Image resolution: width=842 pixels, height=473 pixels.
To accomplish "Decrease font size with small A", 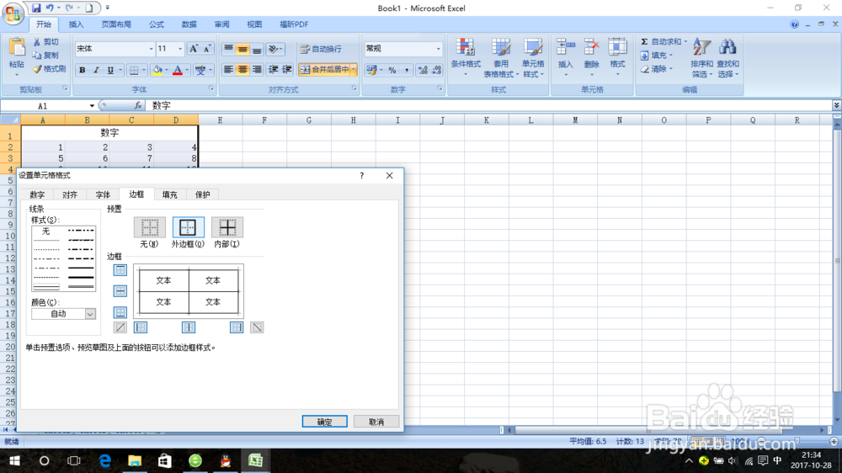I will click(207, 49).
